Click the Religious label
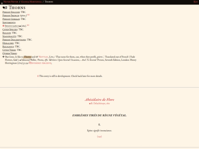 tap(8, 47)
